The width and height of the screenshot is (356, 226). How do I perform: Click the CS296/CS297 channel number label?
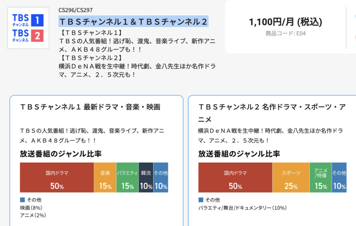pyautogui.click(x=75, y=10)
